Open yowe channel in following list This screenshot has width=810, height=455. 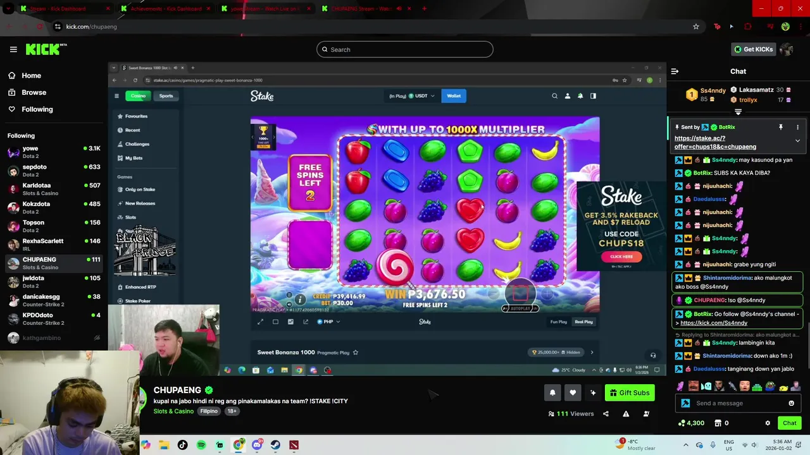click(54, 152)
